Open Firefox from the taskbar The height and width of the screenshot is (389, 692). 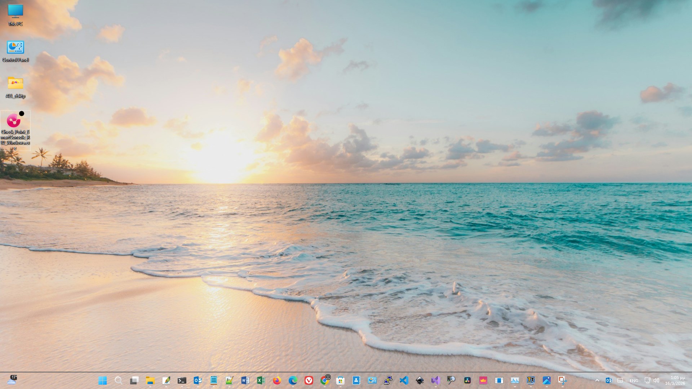point(277,380)
